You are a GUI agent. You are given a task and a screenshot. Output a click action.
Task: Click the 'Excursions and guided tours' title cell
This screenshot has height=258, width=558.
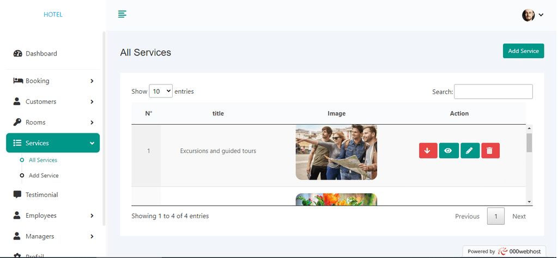click(x=218, y=151)
